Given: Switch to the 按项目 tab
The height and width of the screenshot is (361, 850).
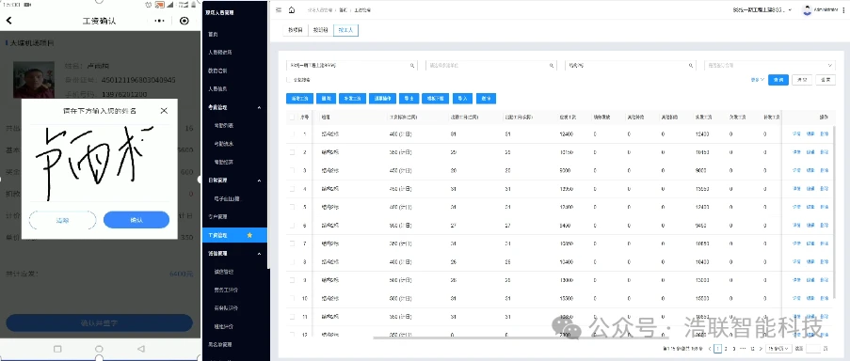Looking at the screenshot, I should click(296, 30).
